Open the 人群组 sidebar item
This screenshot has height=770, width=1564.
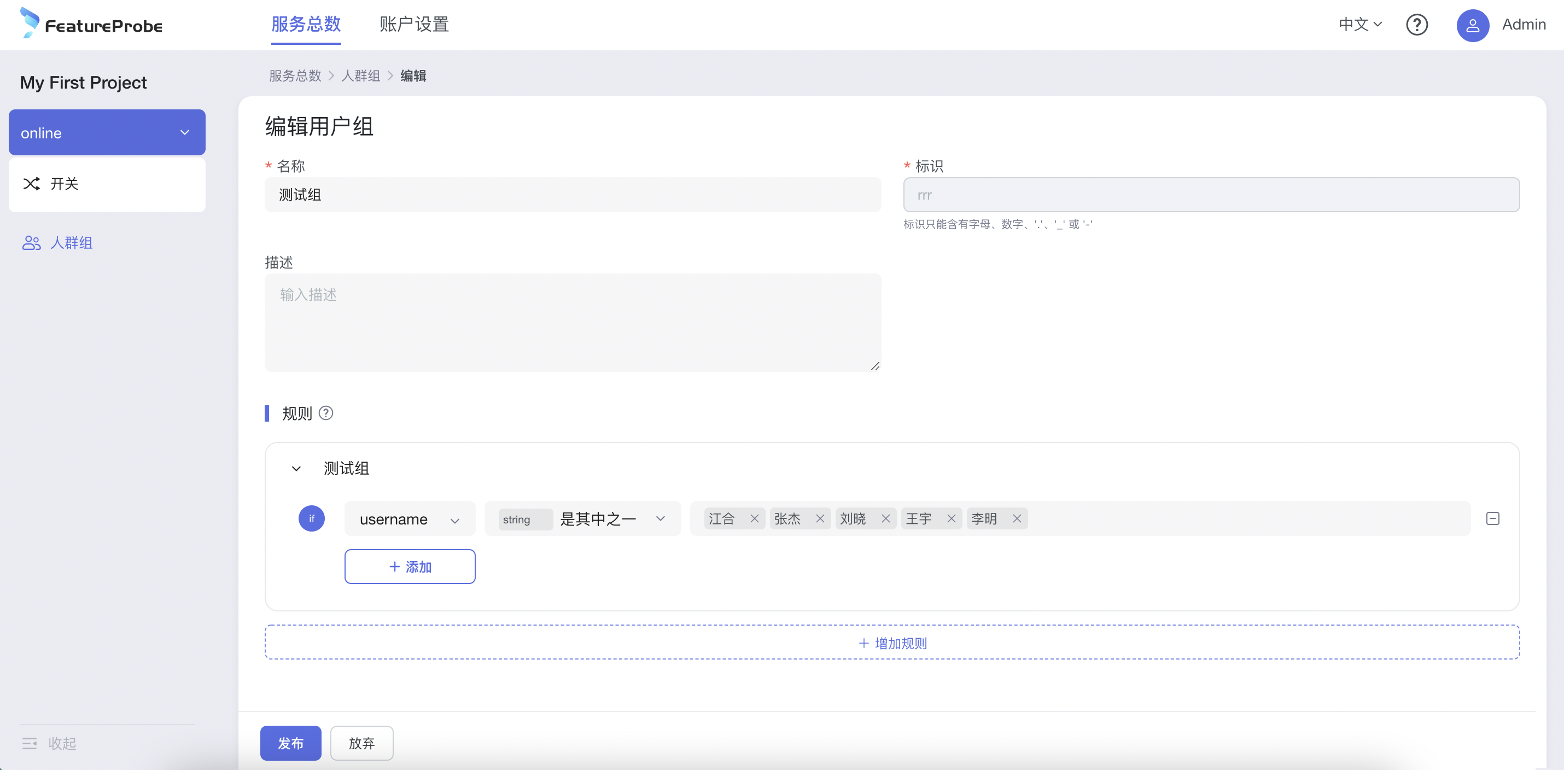point(71,243)
